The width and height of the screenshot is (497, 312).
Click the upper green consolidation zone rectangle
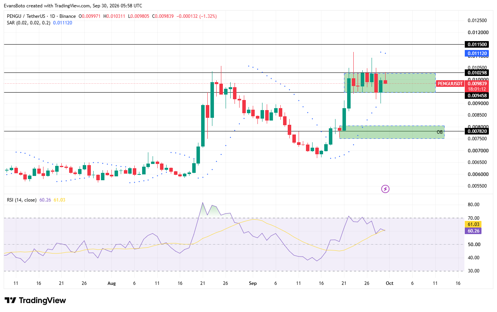(x=390, y=83)
